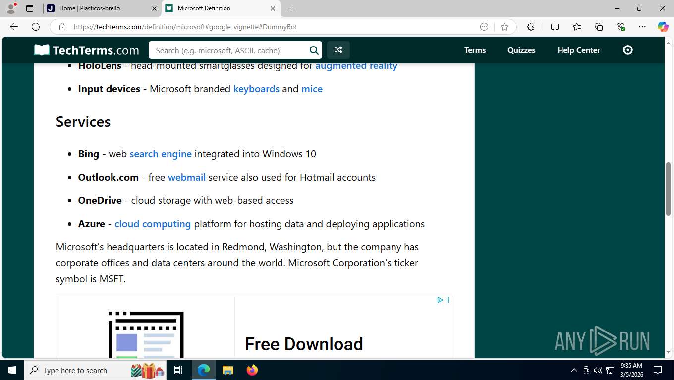674x380 pixels.
Task: Click the taskbar search box
Action: pyautogui.click(x=96, y=370)
